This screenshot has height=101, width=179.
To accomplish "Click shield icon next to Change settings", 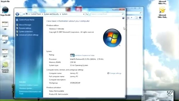I will (x=108, y=73).
